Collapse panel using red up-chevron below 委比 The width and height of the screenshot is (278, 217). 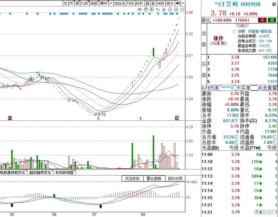click(x=242, y=26)
